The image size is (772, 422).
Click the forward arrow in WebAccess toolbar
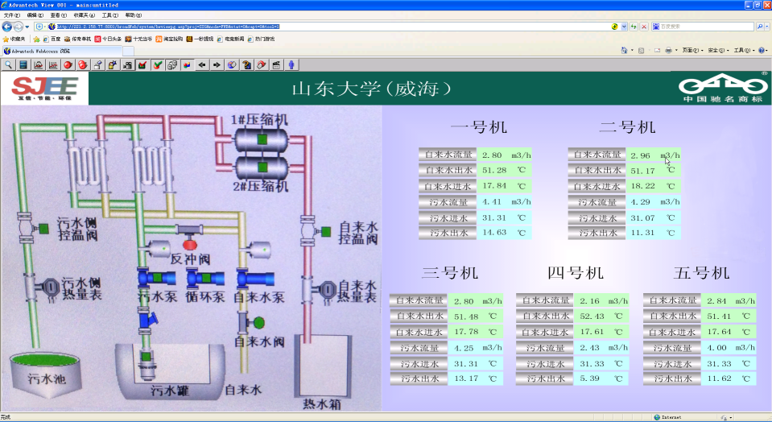(x=217, y=64)
